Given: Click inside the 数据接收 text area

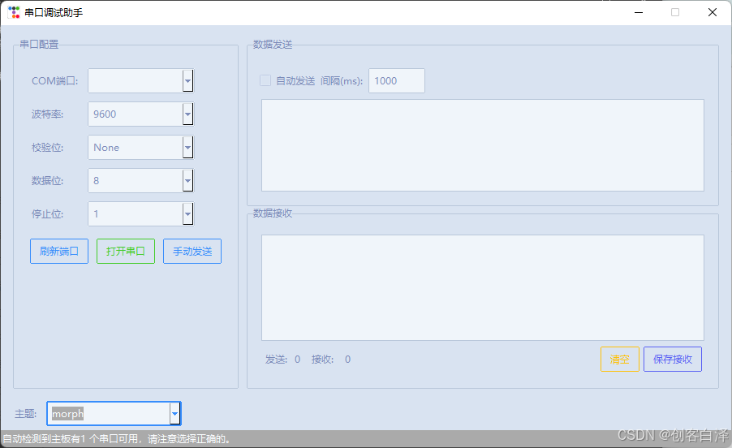Looking at the screenshot, I should tap(483, 287).
